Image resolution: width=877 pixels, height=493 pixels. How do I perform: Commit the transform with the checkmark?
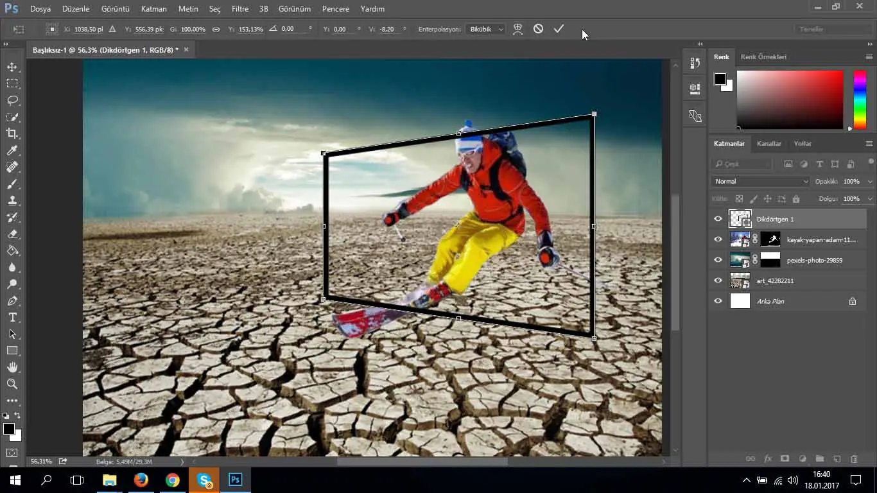(559, 29)
